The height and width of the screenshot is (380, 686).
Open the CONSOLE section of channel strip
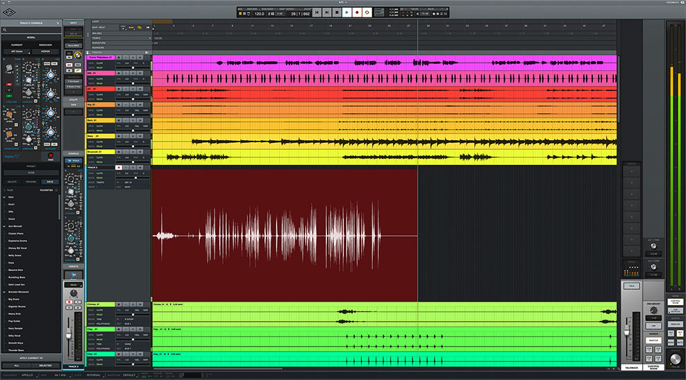(74, 154)
